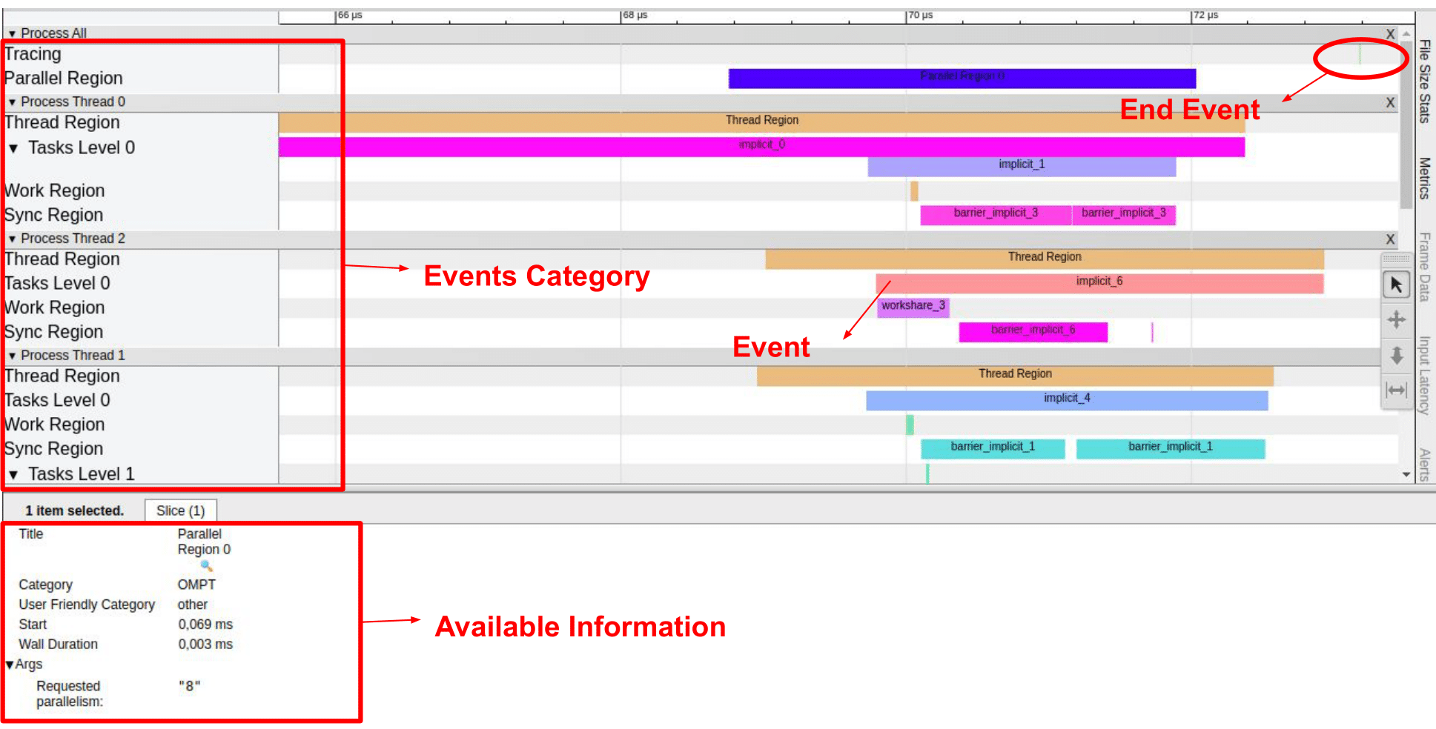This screenshot has width=1436, height=729.
Task: Activate the pan move tool
Action: point(1396,320)
